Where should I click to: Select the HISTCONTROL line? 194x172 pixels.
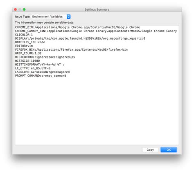click(45, 57)
